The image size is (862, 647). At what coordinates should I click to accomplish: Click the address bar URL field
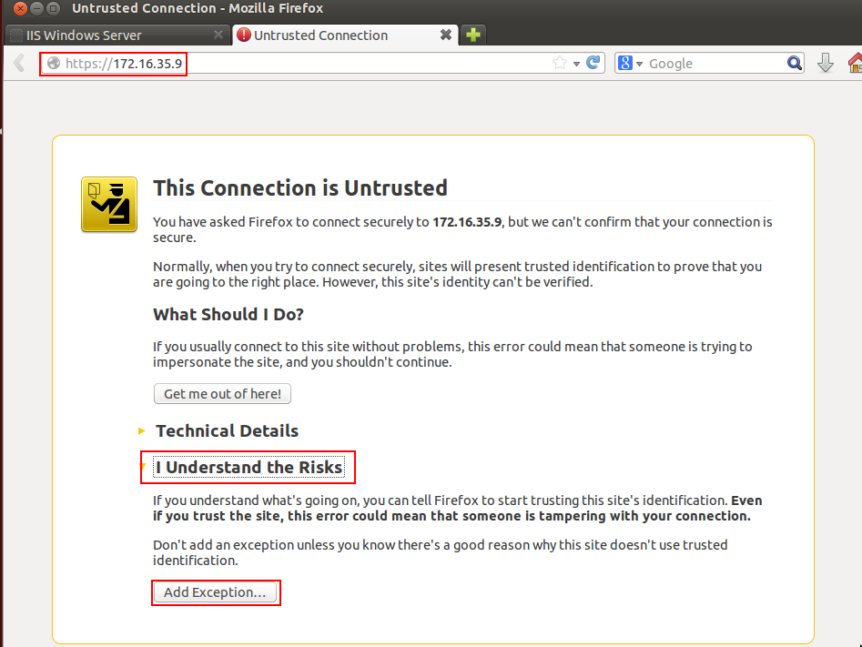[321, 63]
